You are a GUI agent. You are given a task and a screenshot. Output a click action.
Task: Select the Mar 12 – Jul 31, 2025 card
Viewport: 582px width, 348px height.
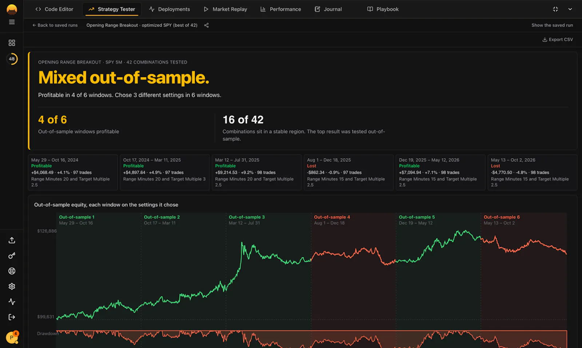257,172
